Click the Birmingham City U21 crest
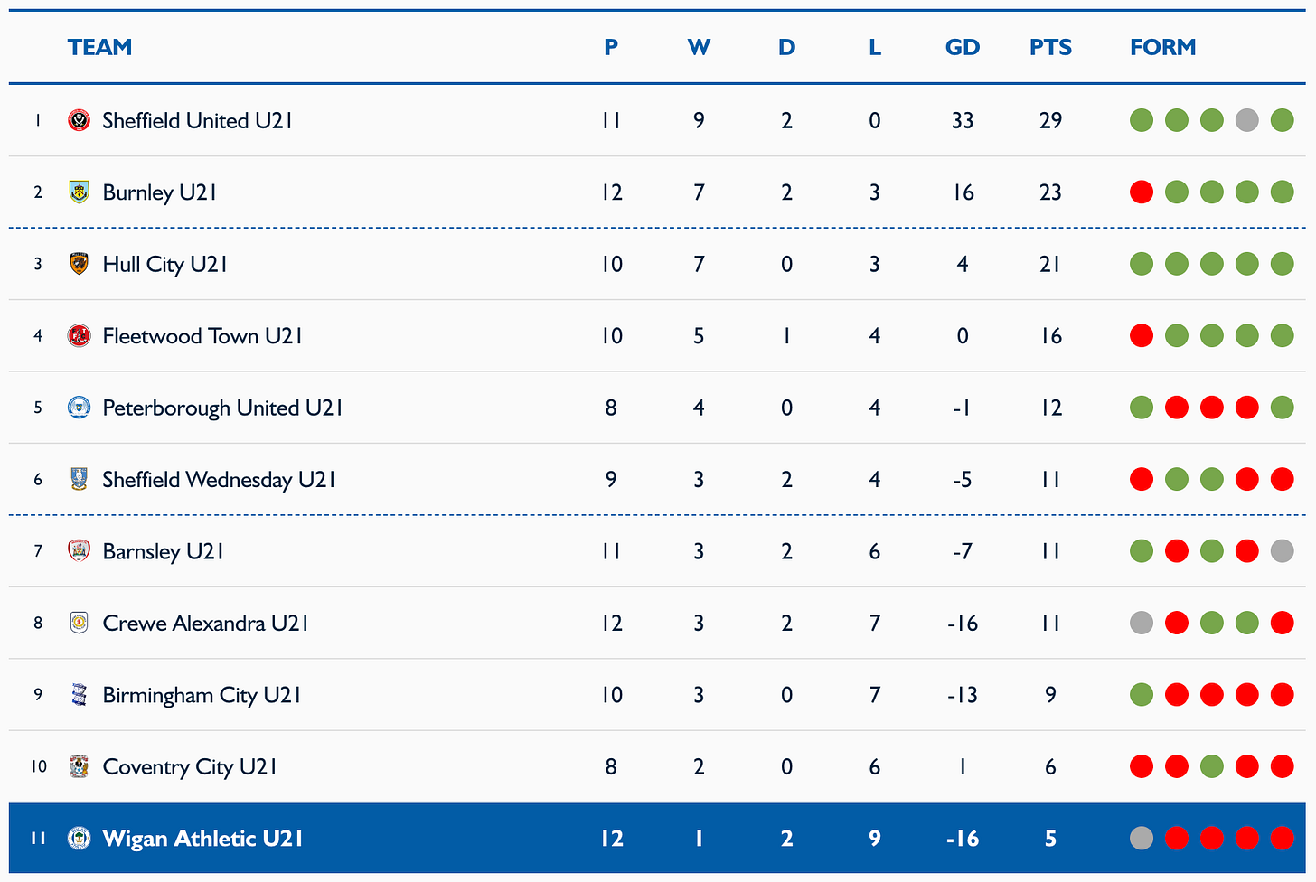The width and height of the screenshot is (1316, 882). point(80,695)
